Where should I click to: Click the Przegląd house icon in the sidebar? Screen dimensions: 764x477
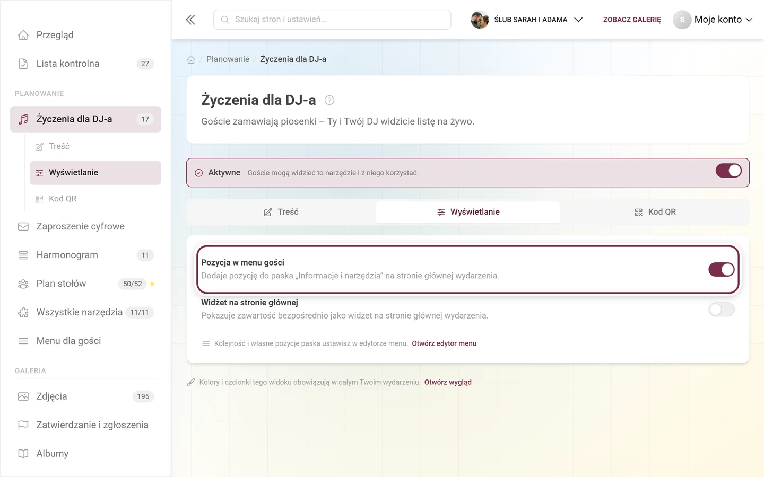pos(23,35)
